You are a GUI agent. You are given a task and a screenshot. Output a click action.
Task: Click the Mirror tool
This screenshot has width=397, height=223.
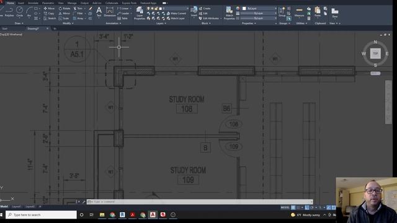point(64,14)
